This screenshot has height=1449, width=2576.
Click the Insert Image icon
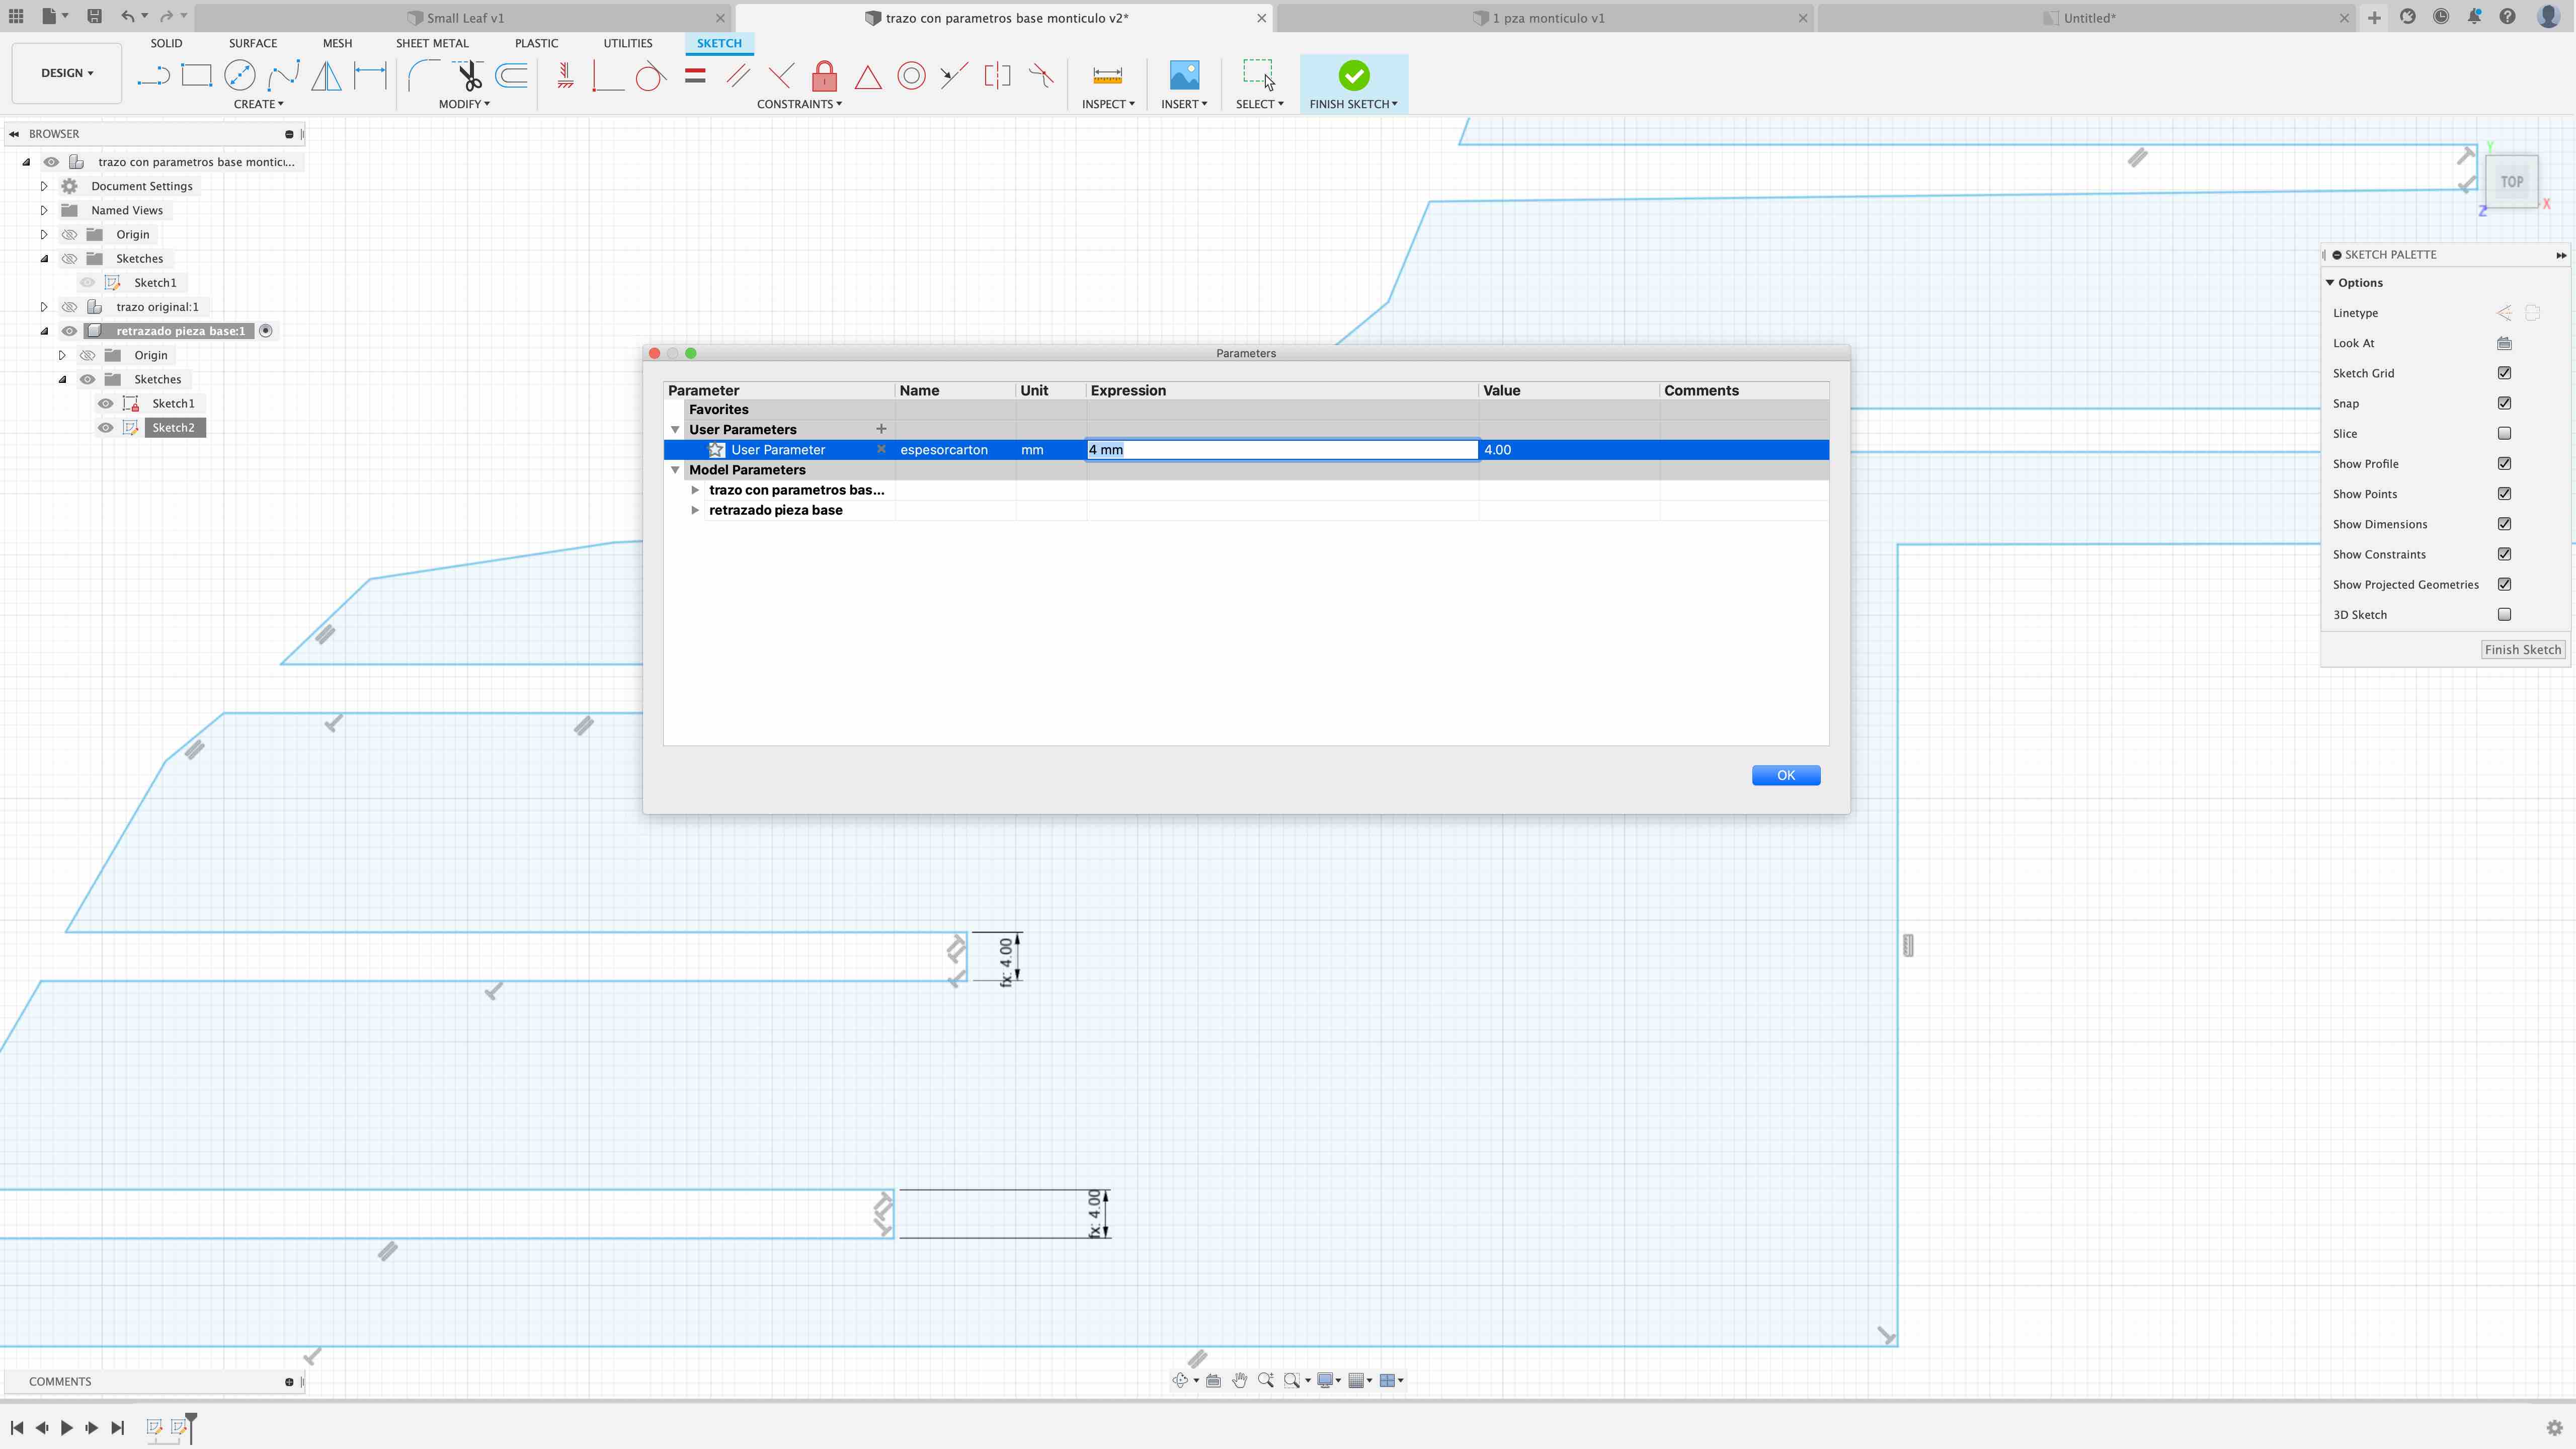(x=1183, y=76)
